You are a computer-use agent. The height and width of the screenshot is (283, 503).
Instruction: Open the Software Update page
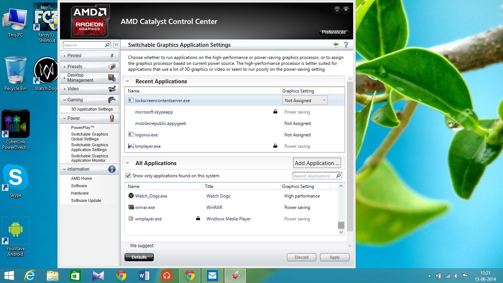(86, 200)
